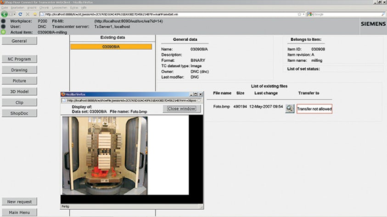Click the popup window address bar
Image resolution: width=387 pixels, height=217 pixels.
132,100
